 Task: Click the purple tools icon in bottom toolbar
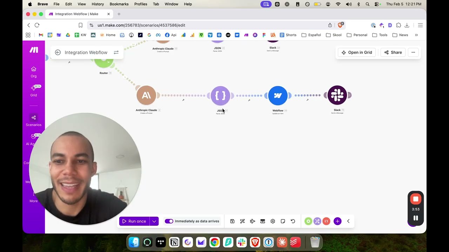[317, 221]
